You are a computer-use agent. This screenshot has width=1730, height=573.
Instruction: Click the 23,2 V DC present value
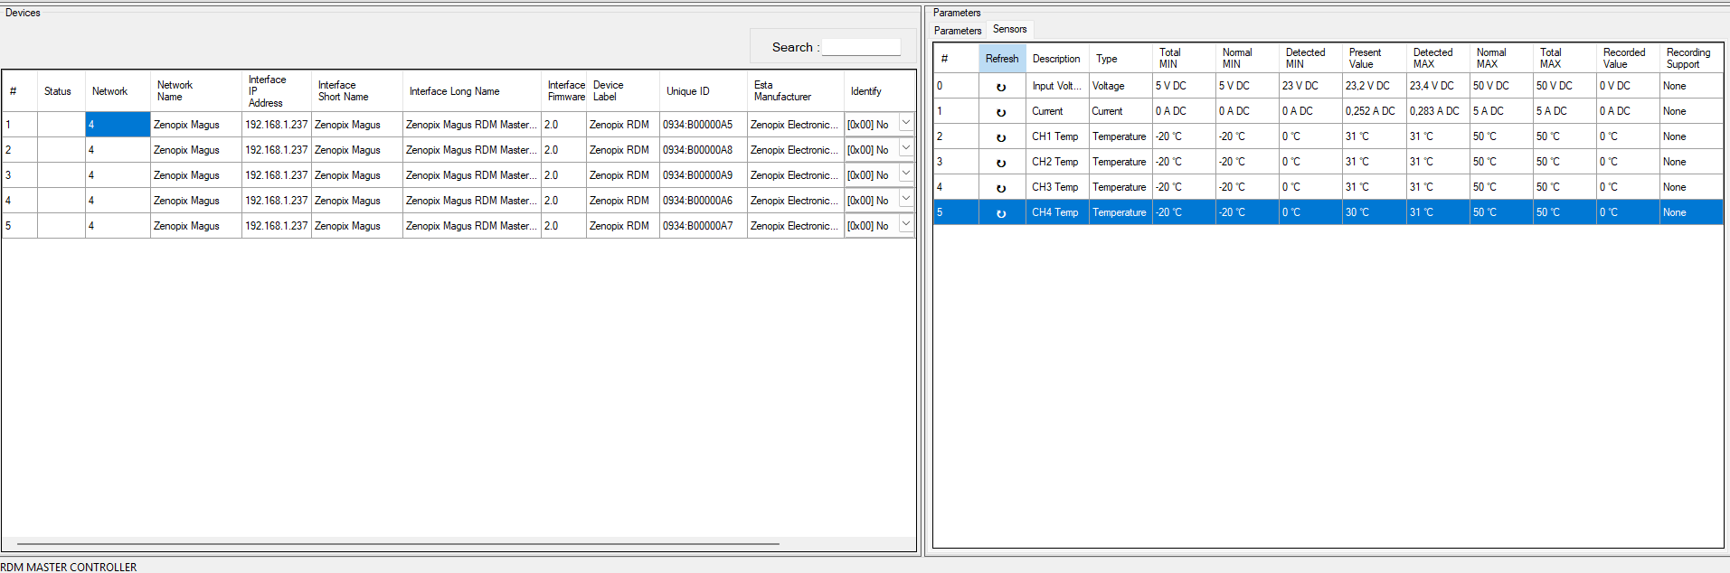click(x=1374, y=86)
